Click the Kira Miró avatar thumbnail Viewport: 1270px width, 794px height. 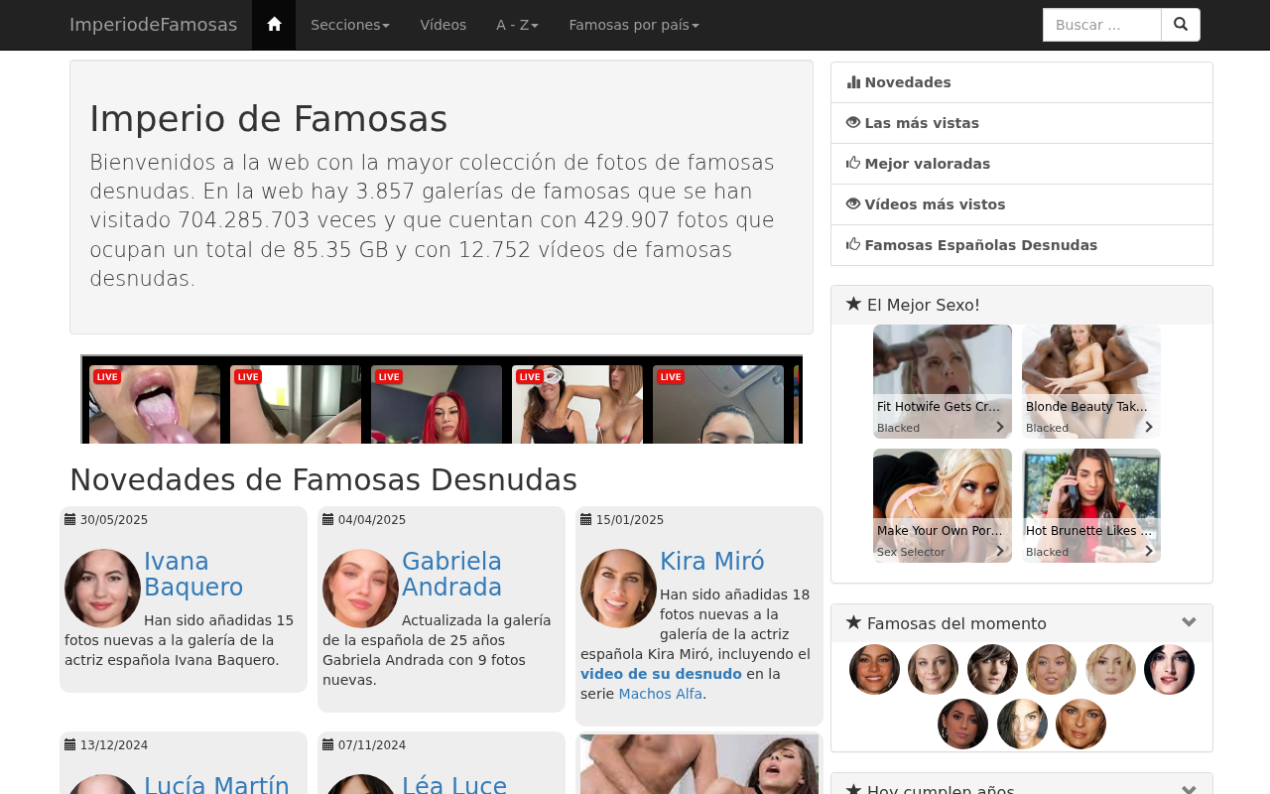[619, 589]
